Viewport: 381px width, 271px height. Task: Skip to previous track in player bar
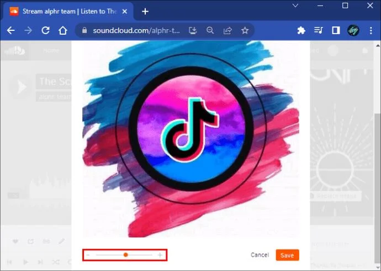pyautogui.click(x=10, y=262)
